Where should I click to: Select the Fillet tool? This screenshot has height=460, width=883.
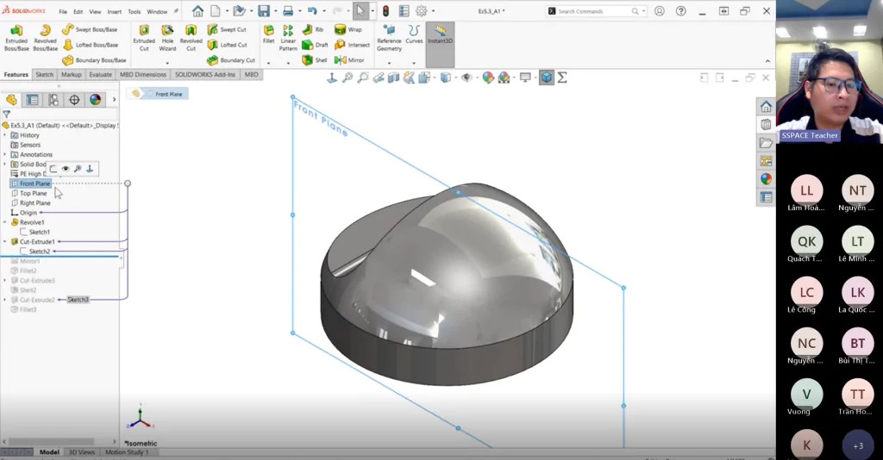(269, 34)
